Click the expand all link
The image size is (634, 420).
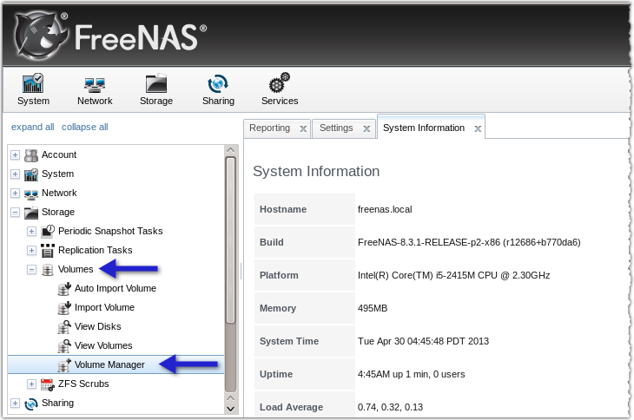tap(33, 127)
